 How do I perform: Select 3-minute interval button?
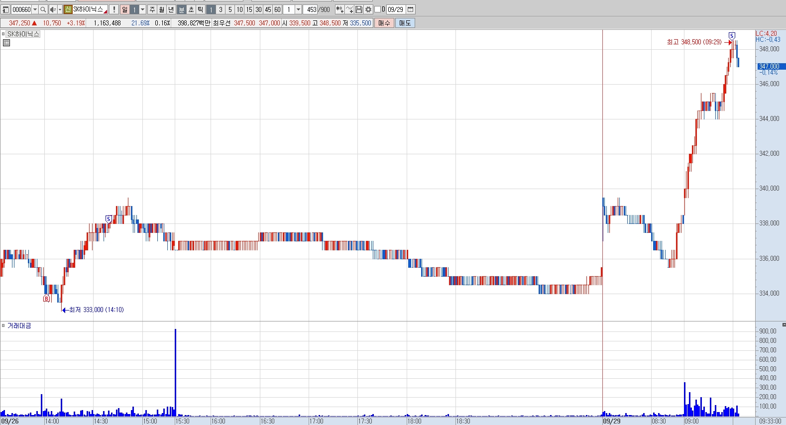pyautogui.click(x=221, y=9)
